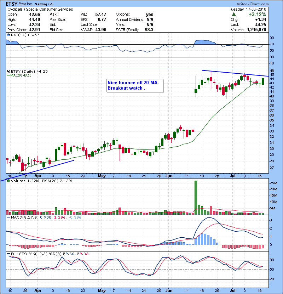Click the stochastic axis label 20
Screen dimensions: 283x294
272,279
